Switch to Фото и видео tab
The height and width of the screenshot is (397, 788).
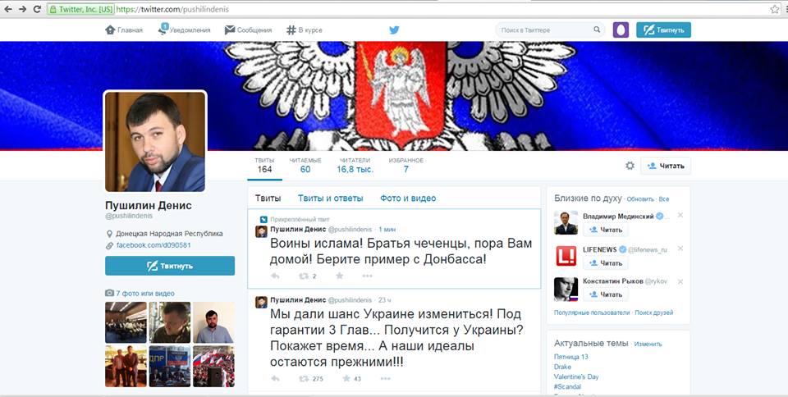pyautogui.click(x=408, y=198)
